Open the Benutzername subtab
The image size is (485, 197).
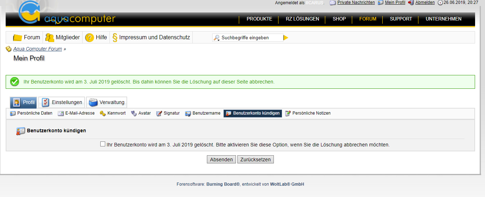click(203, 114)
